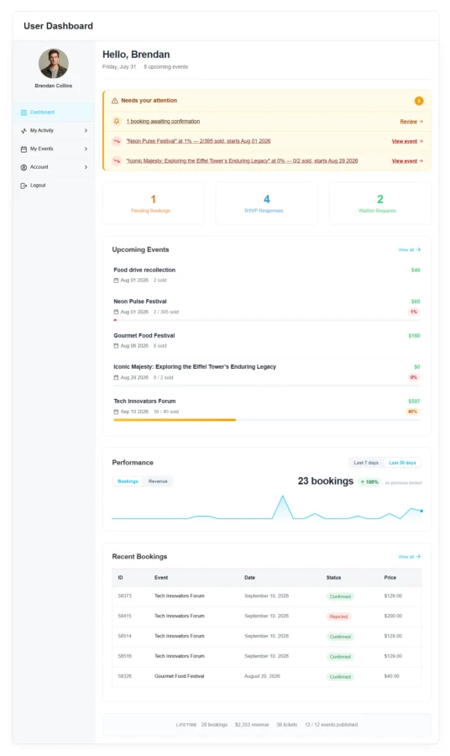The image size is (450, 756).
Task: Click $2,353 revenue in lifetime footer
Action: point(252,725)
